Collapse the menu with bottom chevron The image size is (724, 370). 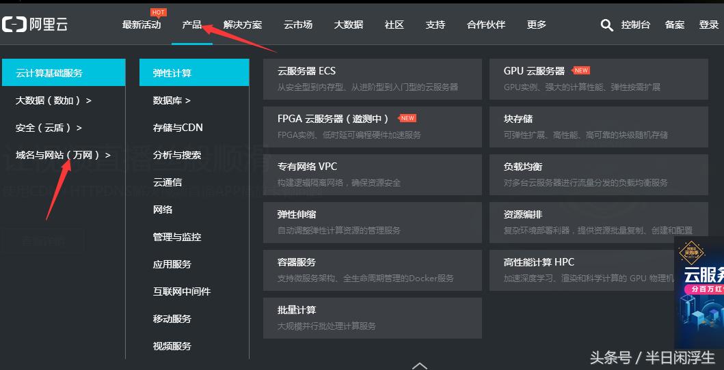point(419,365)
